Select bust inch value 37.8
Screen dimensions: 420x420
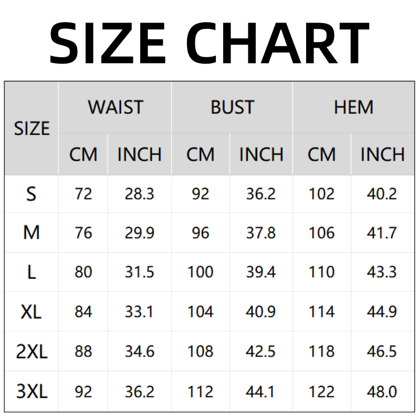click(x=261, y=233)
